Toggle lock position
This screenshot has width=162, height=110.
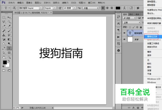[x=137, y=27]
